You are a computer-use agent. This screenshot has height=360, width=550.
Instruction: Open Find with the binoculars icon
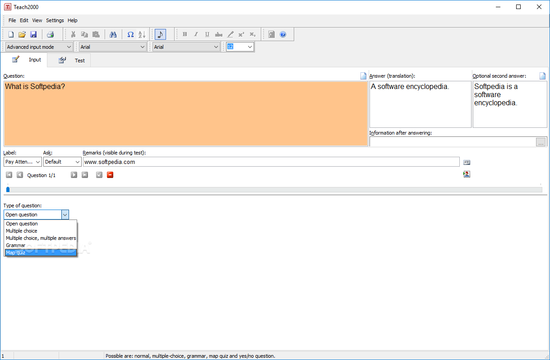[113, 34]
